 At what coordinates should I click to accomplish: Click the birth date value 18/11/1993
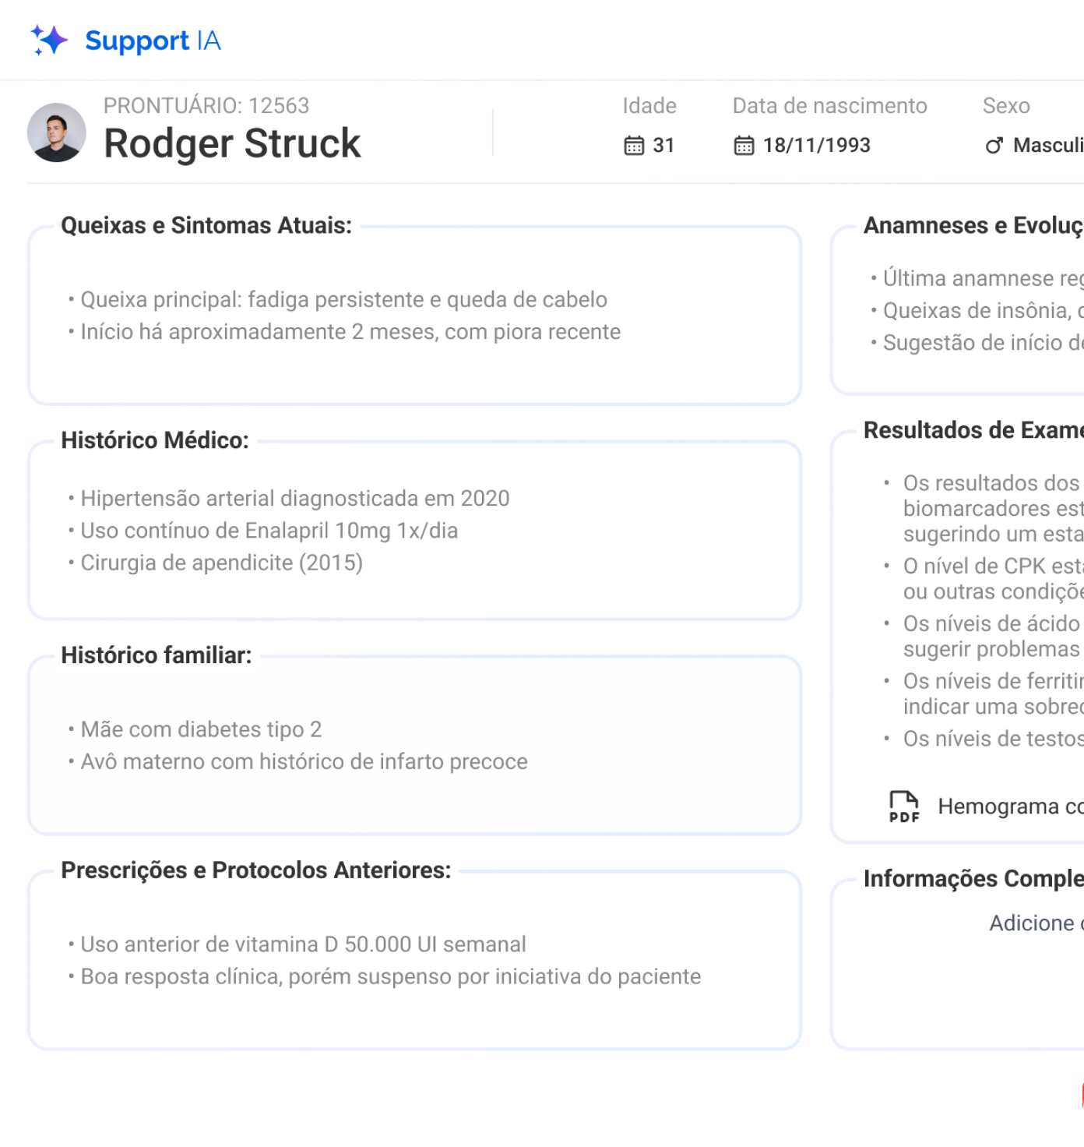(816, 146)
